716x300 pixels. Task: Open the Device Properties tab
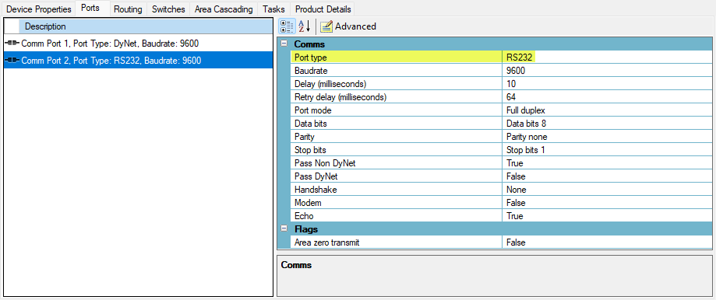pos(40,9)
